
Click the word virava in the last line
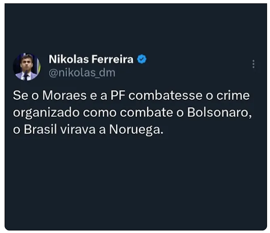pyautogui.click(x=78, y=129)
